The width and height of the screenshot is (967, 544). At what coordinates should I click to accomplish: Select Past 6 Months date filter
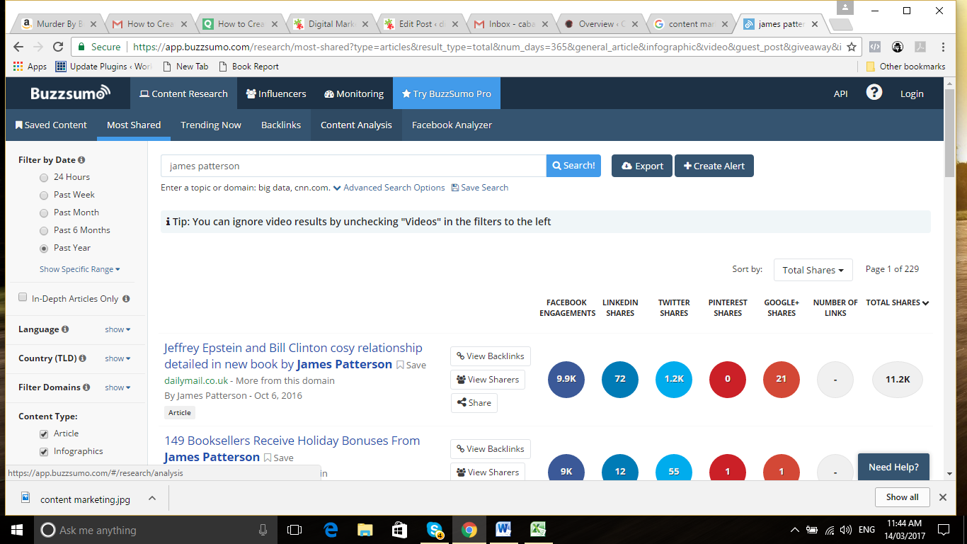tap(44, 231)
